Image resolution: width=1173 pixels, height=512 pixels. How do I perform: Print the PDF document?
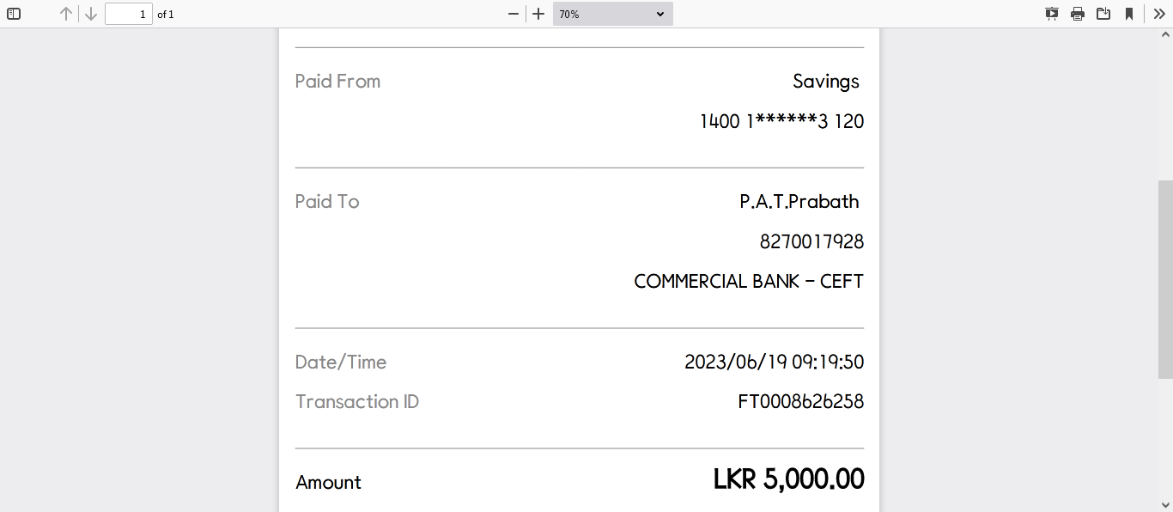click(x=1078, y=14)
